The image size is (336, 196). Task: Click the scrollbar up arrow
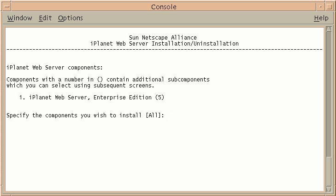[329, 29]
